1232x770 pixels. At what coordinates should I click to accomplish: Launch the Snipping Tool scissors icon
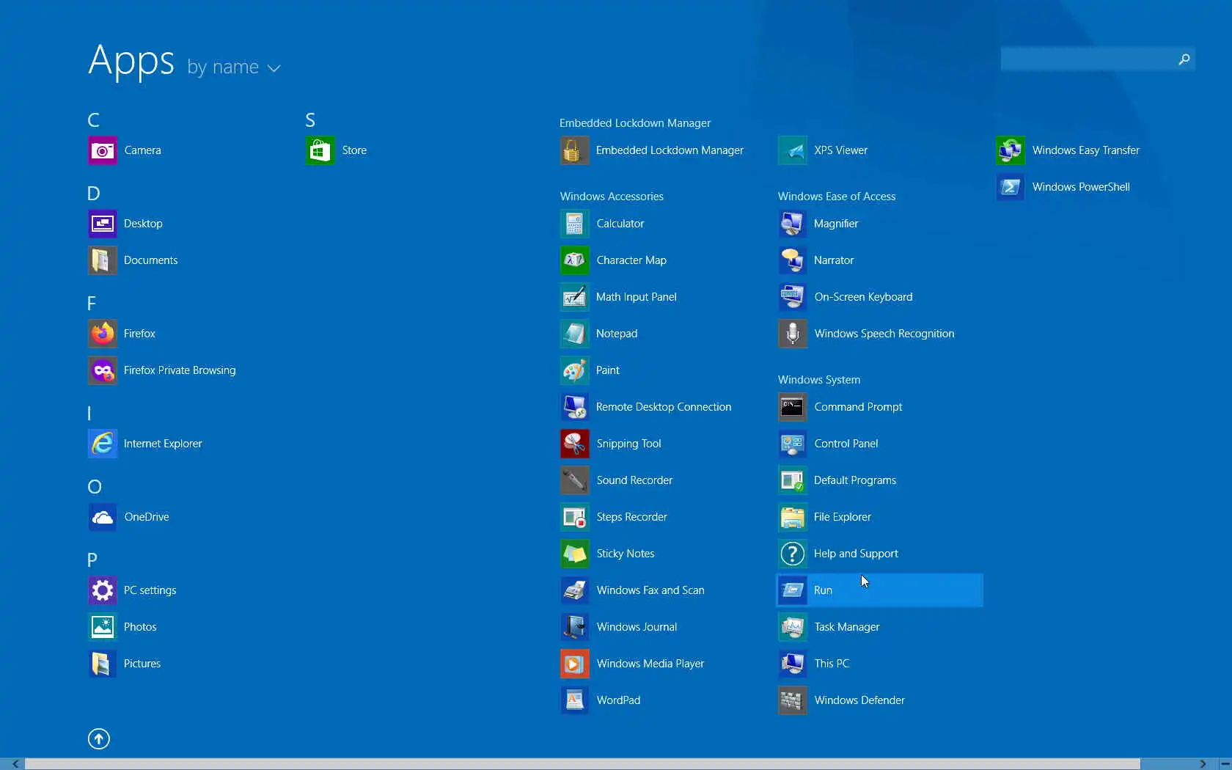(575, 444)
